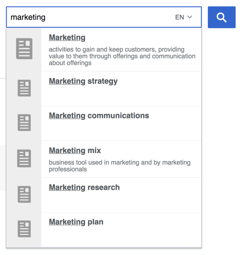
Task: Click the article icon beside Marketing plan
Action: (x=24, y=229)
